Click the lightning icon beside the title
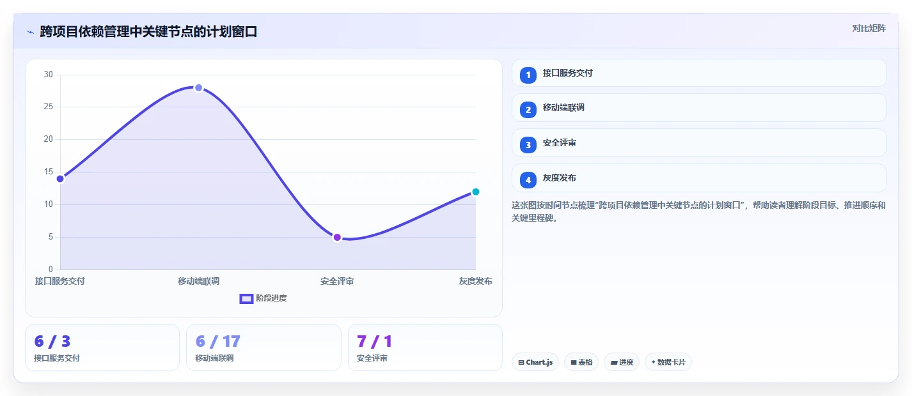The image size is (912, 396). (30, 31)
